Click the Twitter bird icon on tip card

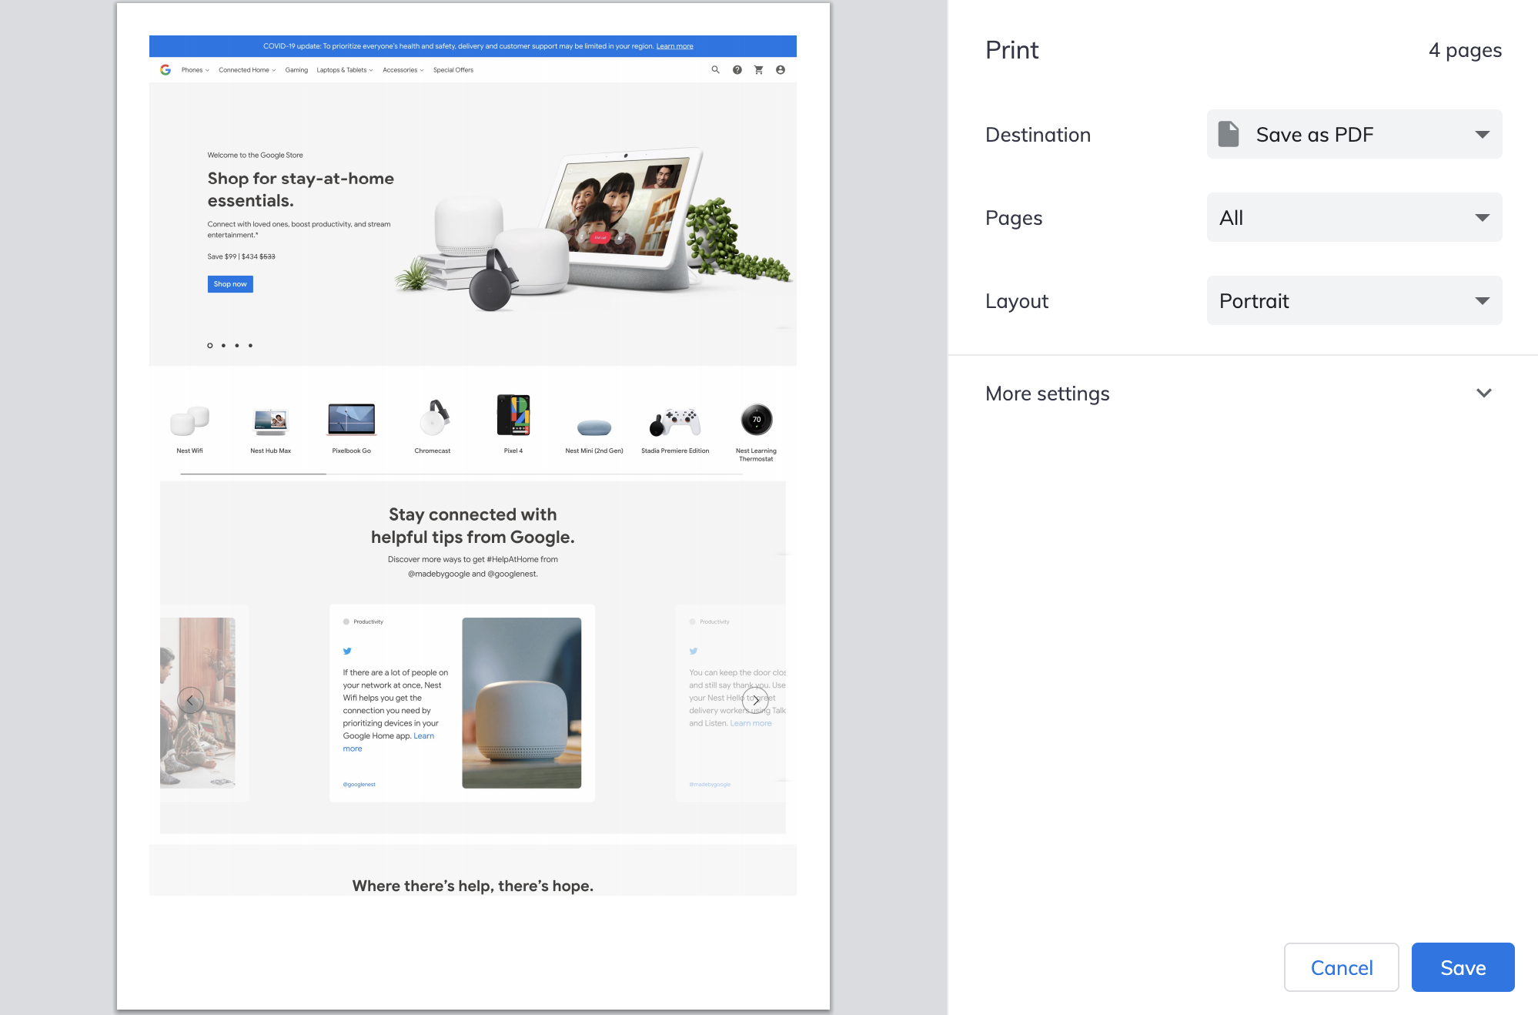click(x=347, y=651)
